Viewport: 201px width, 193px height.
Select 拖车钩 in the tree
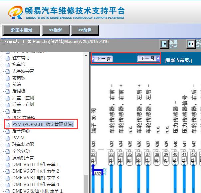[x=19, y=64]
